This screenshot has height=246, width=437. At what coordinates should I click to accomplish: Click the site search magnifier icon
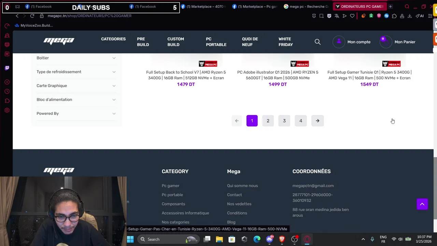pos(318,42)
